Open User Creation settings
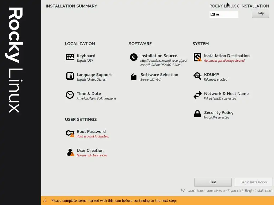 pos(90,151)
